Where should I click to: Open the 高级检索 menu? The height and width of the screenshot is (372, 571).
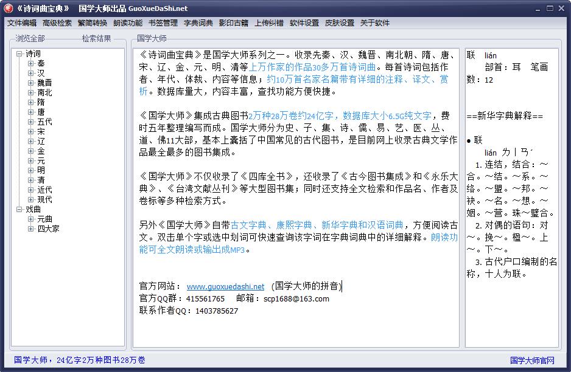coord(57,23)
